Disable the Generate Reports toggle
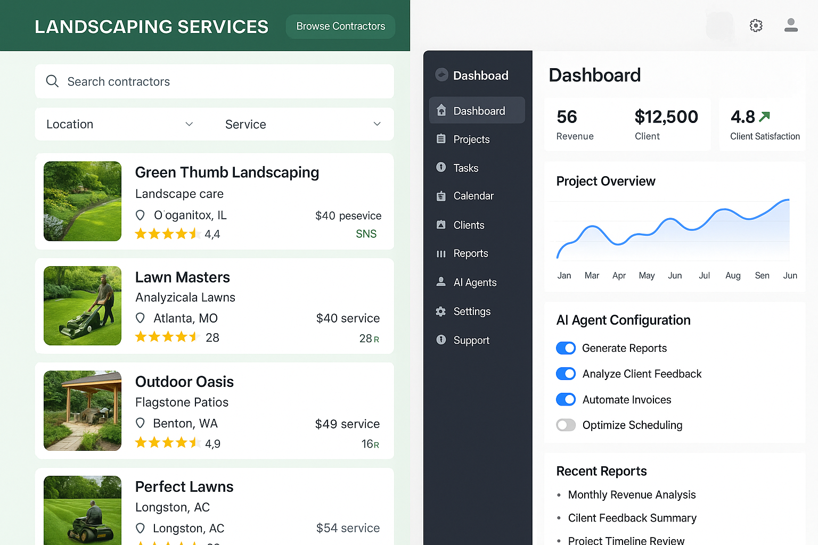Screen dimensions: 818x545 point(566,348)
